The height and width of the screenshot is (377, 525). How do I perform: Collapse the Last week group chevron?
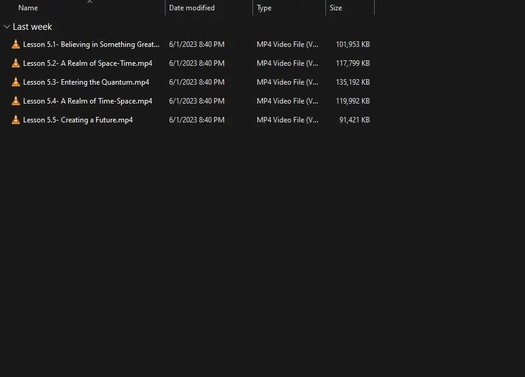click(x=7, y=27)
